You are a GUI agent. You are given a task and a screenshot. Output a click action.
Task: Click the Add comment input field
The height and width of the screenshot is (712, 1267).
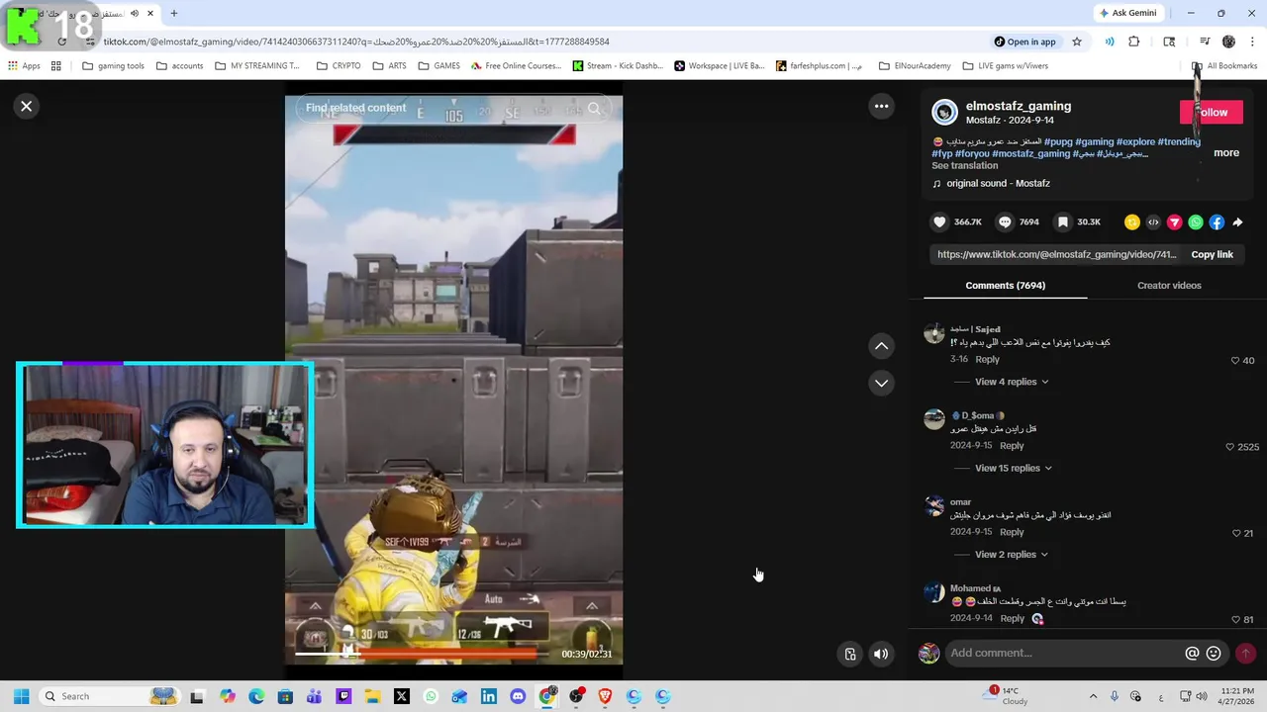(x=1063, y=653)
